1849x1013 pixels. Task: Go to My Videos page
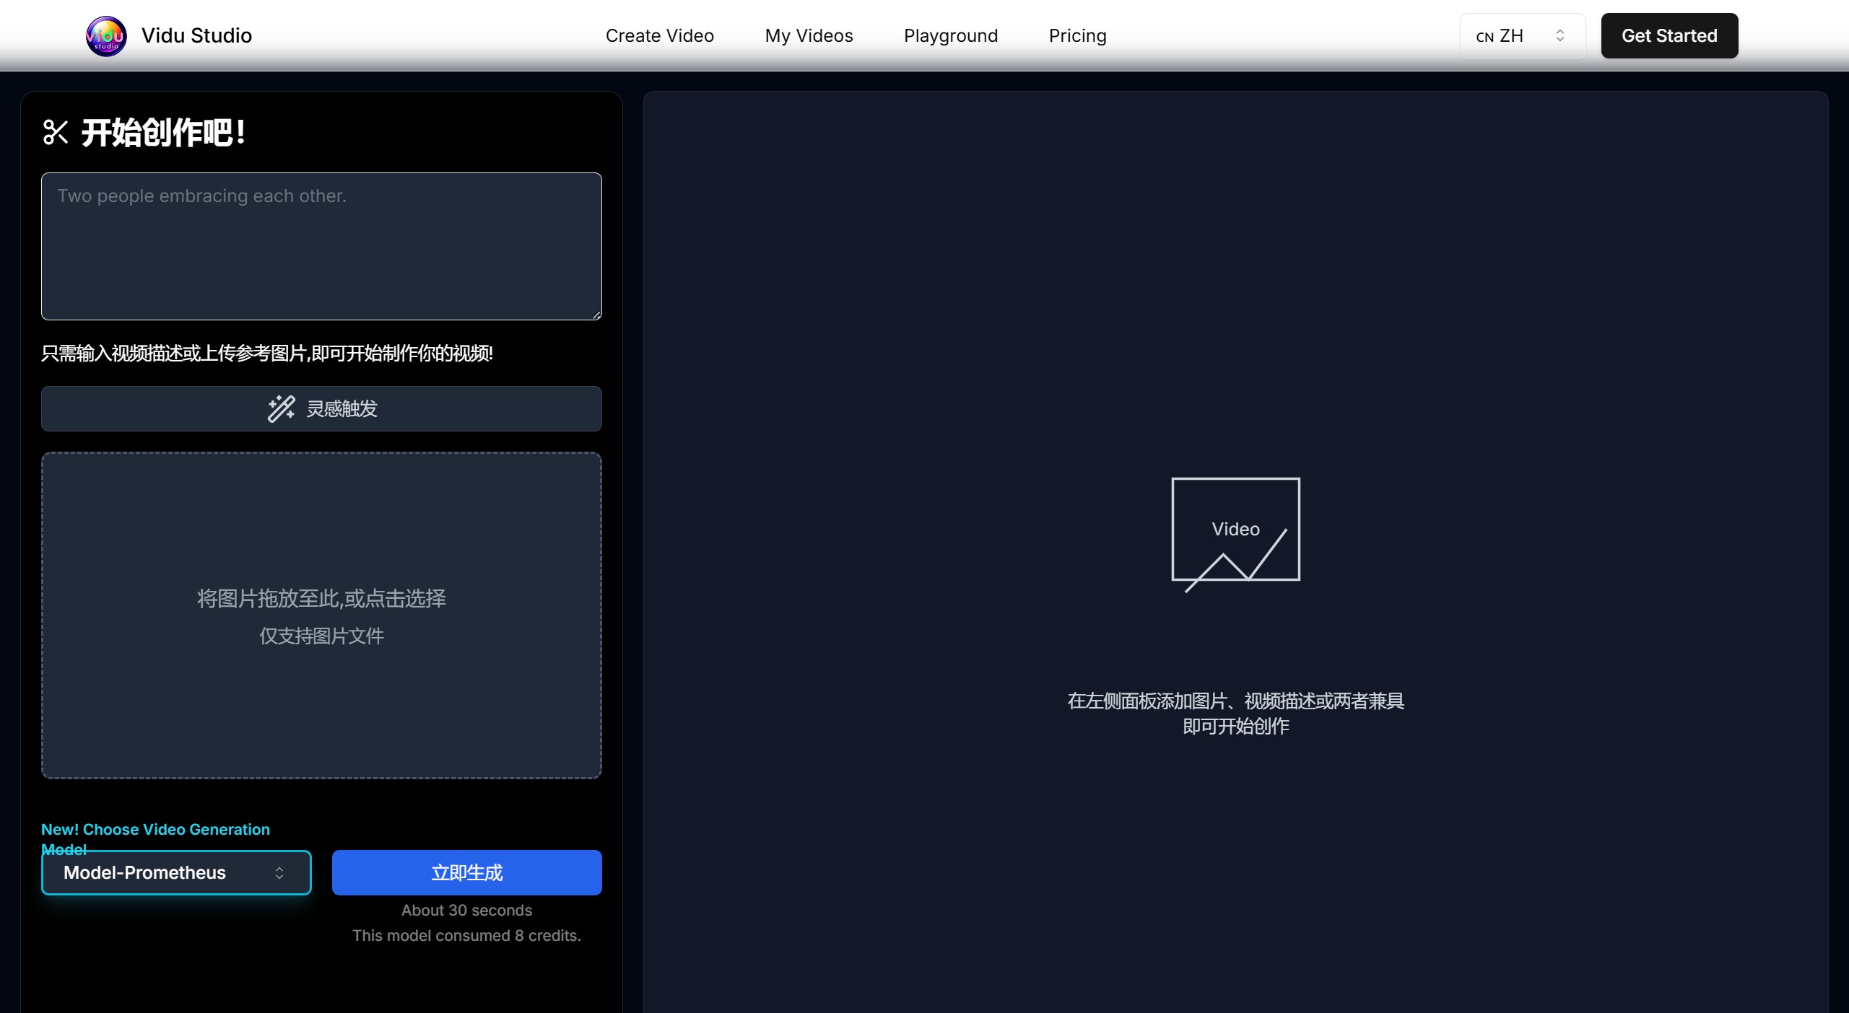click(x=809, y=36)
